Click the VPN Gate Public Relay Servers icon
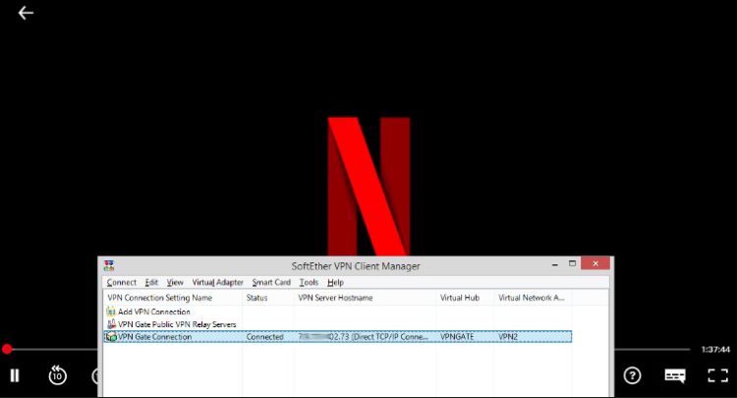Viewport: 737px width, 398px height. (x=111, y=324)
